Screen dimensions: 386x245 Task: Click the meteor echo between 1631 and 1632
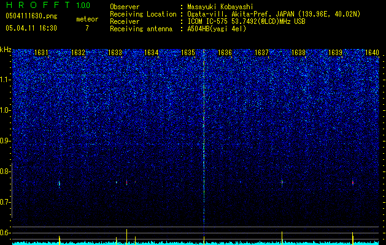60,184
